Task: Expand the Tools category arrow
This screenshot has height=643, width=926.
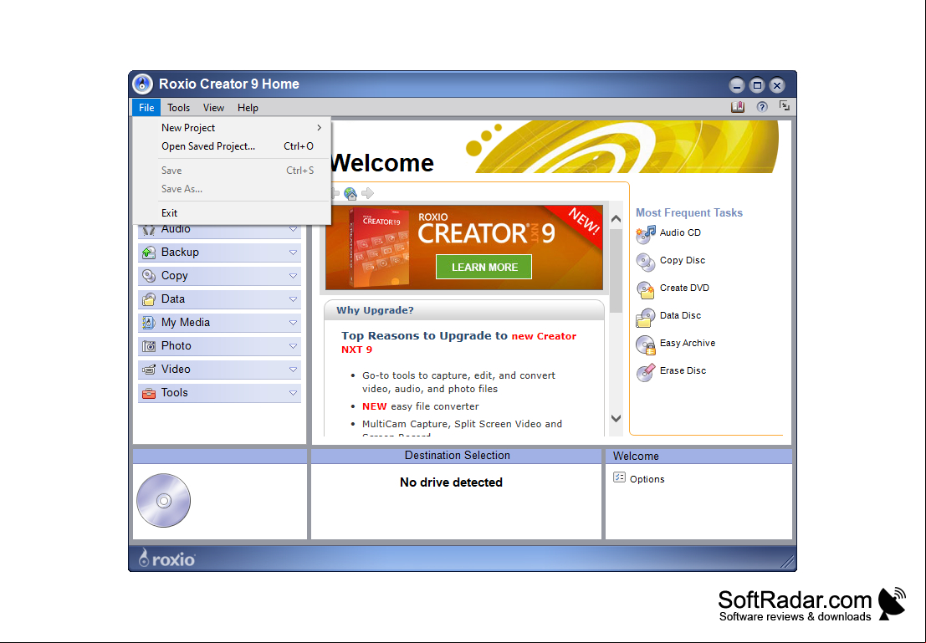Action: pyautogui.click(x=293, y=393)
